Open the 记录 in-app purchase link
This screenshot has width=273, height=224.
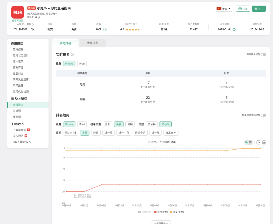click(x=105, y=29)
